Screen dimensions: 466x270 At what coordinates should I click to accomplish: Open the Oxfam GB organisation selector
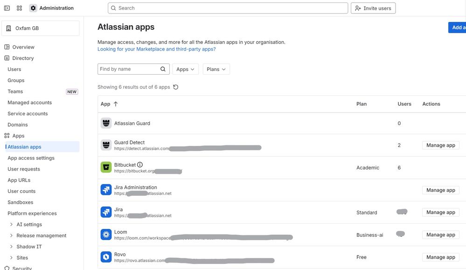[41, 28]
